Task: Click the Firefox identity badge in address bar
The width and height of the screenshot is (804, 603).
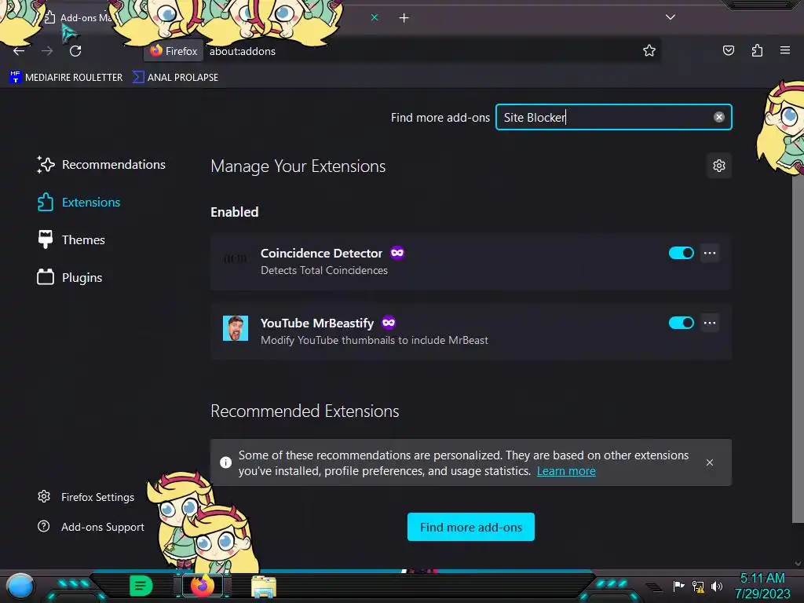Action: (174, 51)
